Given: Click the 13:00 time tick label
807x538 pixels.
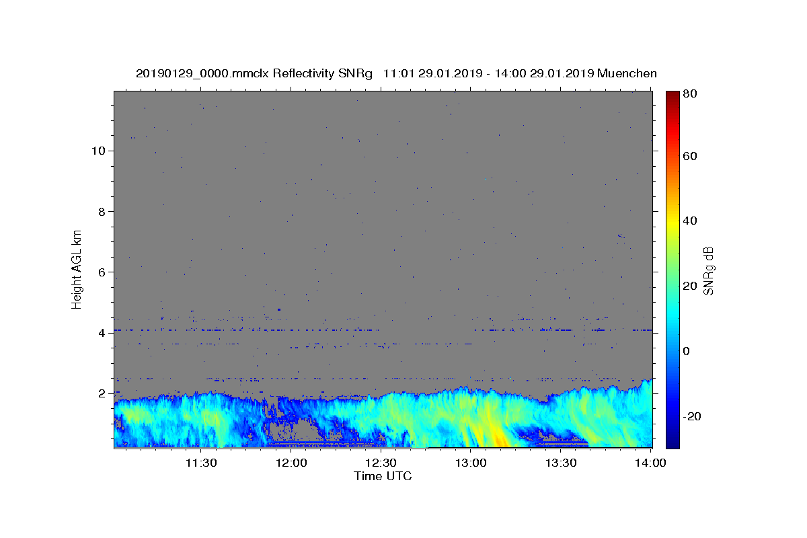Looking at the screenshot, I should pyautogui.click(x=471, y=463).
